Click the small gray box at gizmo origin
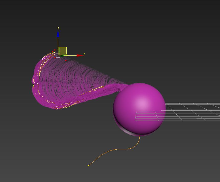220x182 pixels. (58, 56)
